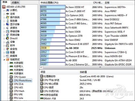Select the 19947 A8-3850 Gigabyte row
Screen dimensions: 135x101
[x=87, y=60]
